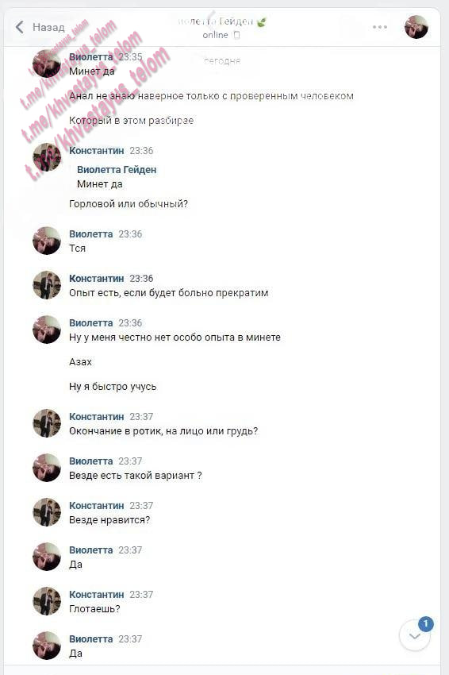Screen dimensions: 449x675
Task: Click the mobile device icon beside online
Action: click(x=236, y=35)
